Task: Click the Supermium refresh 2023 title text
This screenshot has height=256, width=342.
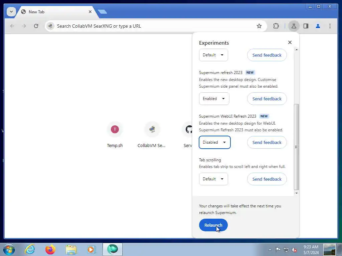Action: pyautogui.click(x=220, y=72)
